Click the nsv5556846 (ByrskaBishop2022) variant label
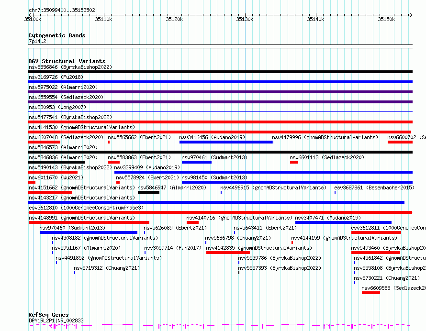Viewport: 426px width, 331px height. [x=70, y=67]
